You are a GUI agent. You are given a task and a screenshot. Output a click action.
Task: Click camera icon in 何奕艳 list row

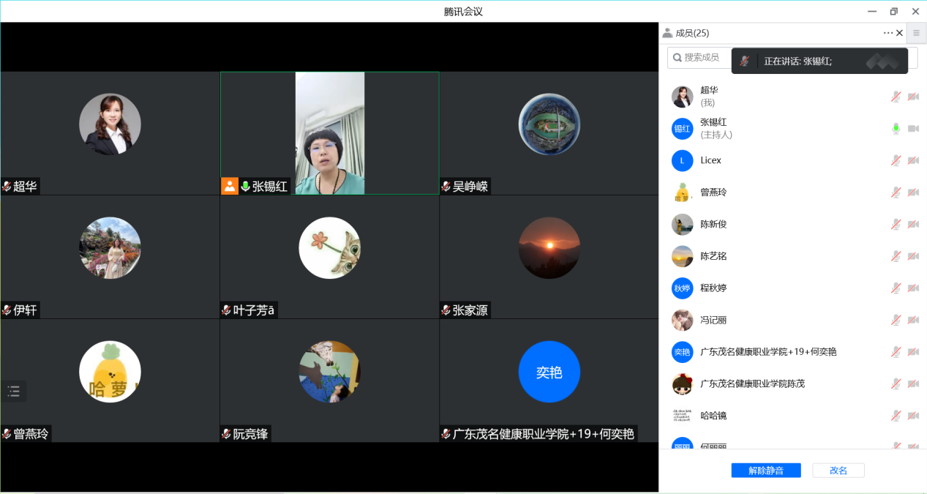(913, 352)
